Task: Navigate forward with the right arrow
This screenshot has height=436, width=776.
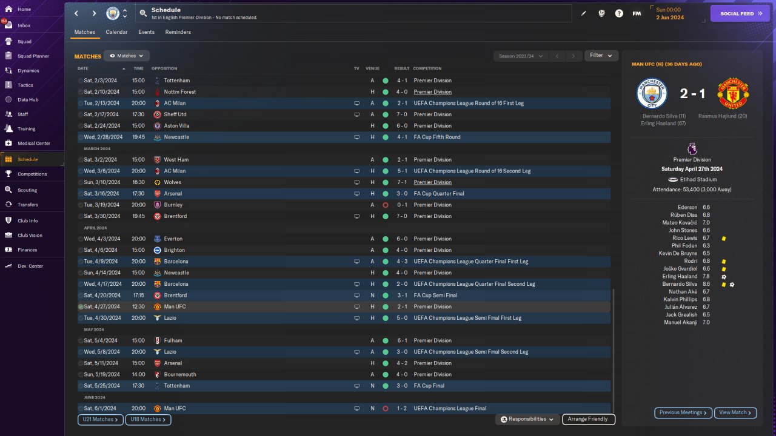Action: coord(94,13)
